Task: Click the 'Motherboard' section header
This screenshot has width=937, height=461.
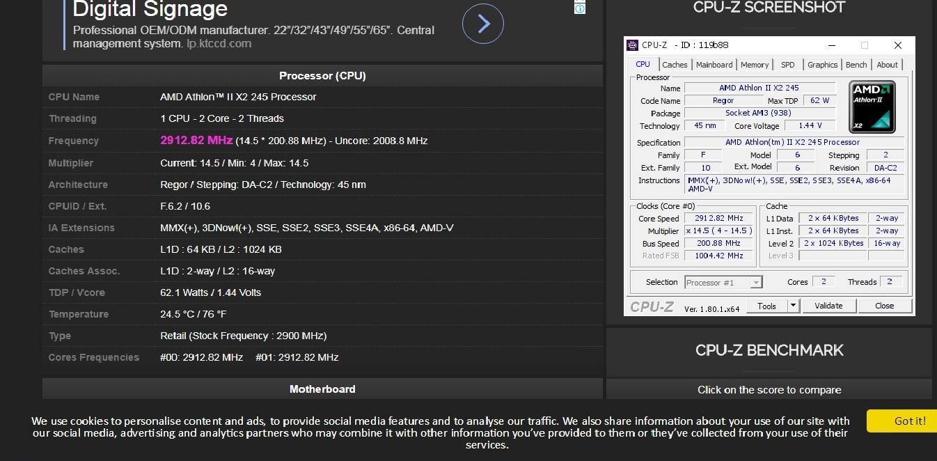Action: (x=322, y=389)
